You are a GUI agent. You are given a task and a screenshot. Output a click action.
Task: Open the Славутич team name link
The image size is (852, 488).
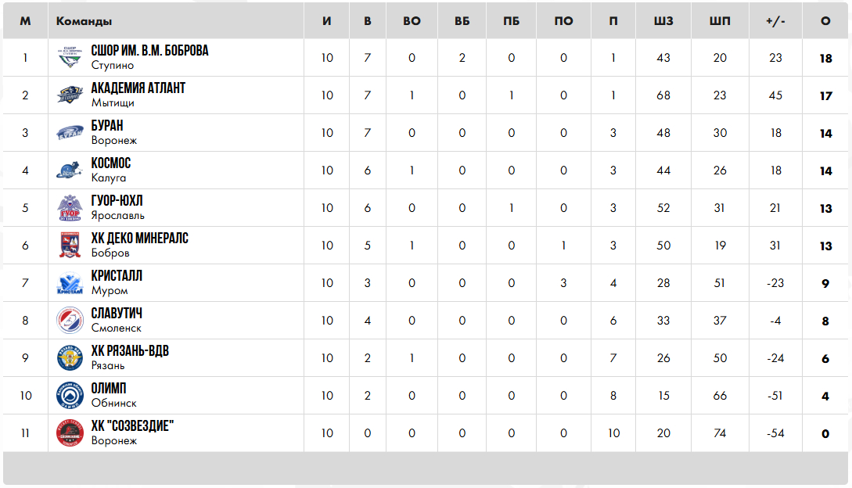point(117,314)
